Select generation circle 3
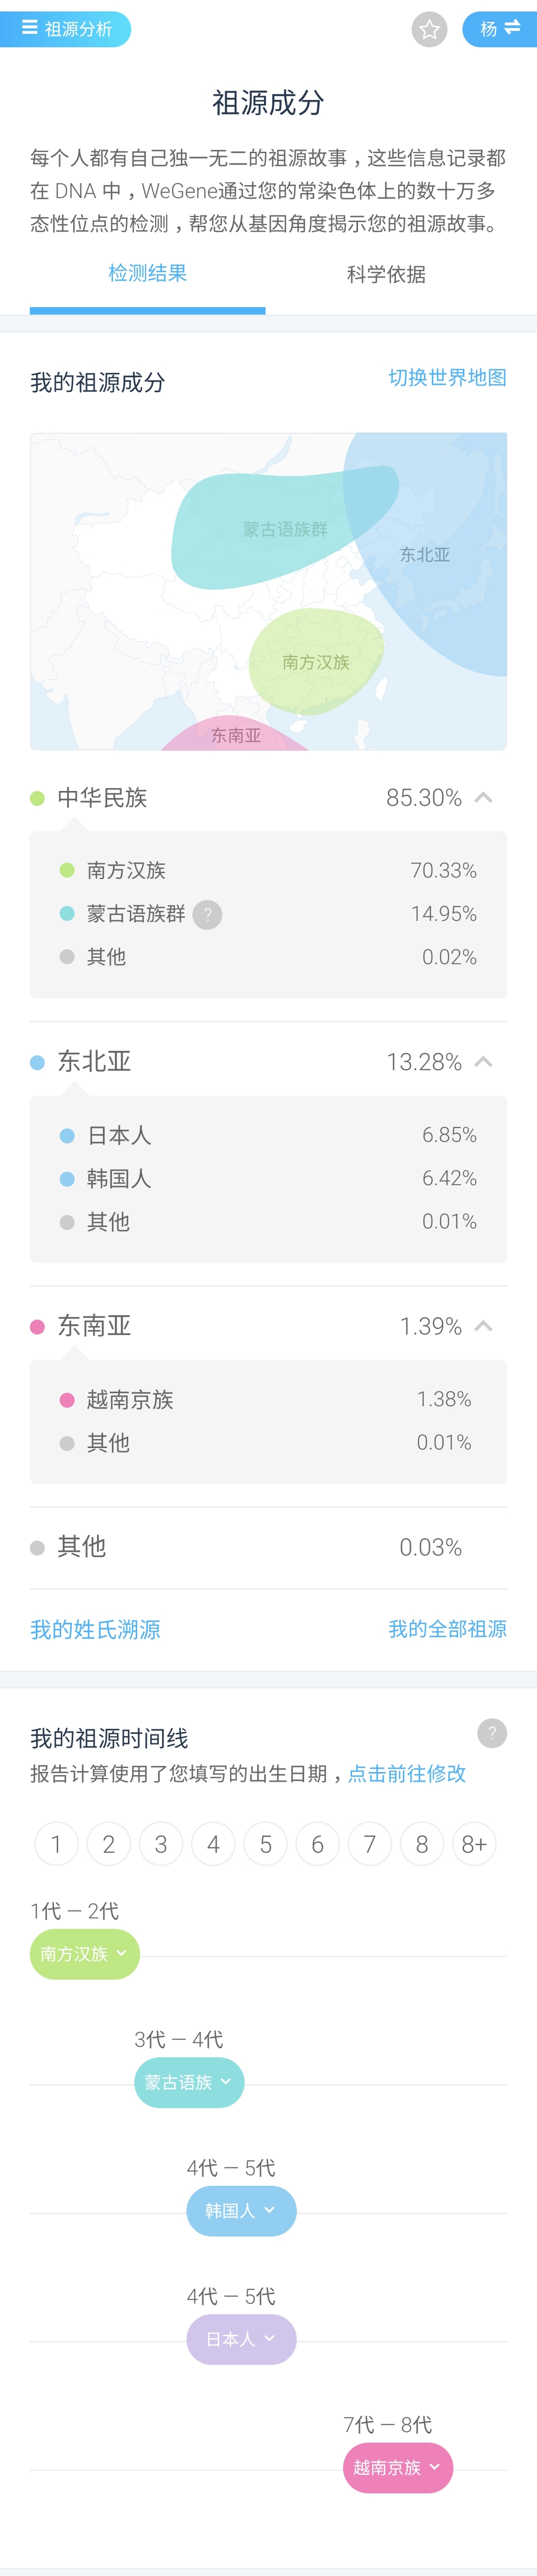Image resolution: width=537 pixels, height=2576 pixels. 161,1844
